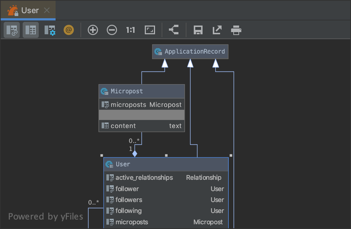Click the branching connector icon on the toolbar
Viewport: 351px width, 229px height.
point(174,30)
